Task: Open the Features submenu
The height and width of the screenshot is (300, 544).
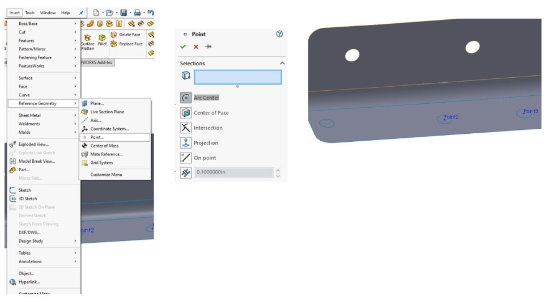Action: [44, 41]
